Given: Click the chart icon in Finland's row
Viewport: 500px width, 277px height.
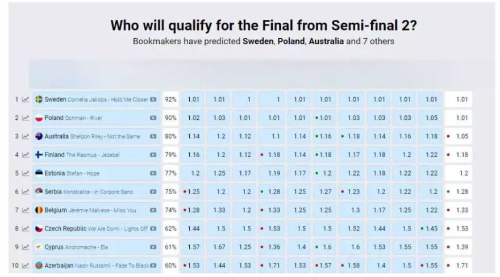Looking at the screenshot, I should click(x=26, y=154).
